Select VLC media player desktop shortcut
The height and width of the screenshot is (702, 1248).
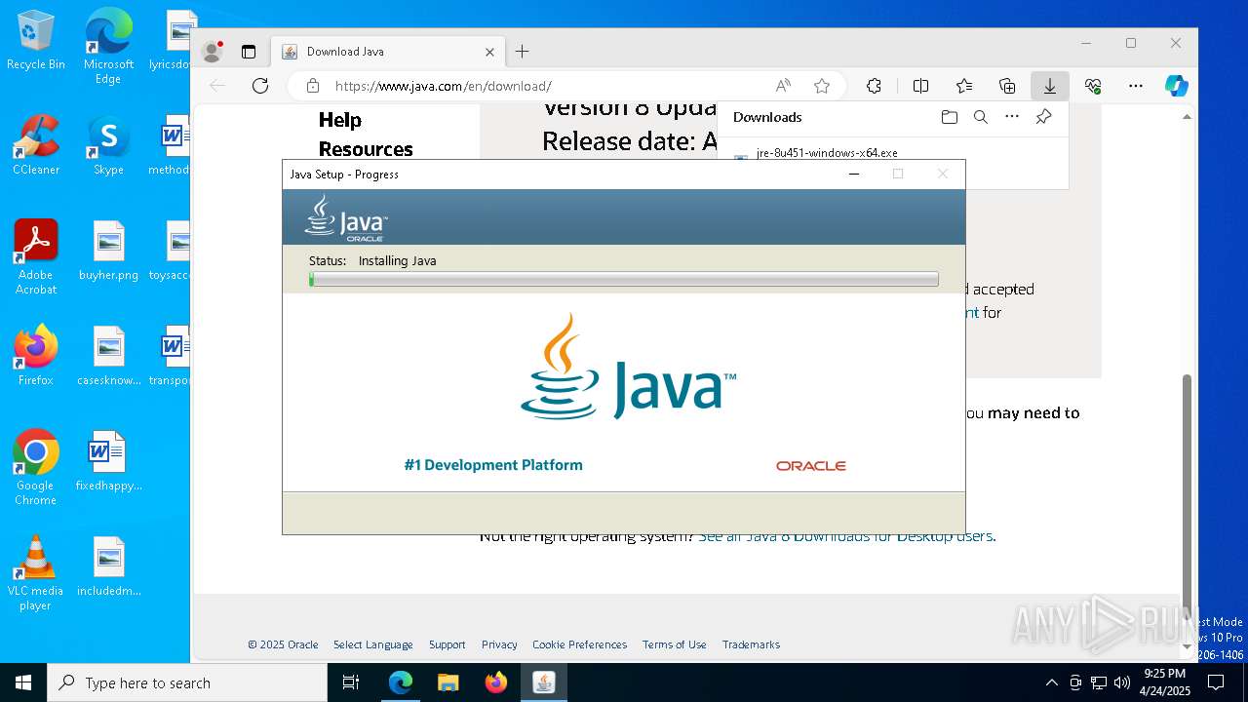point(35,573)
